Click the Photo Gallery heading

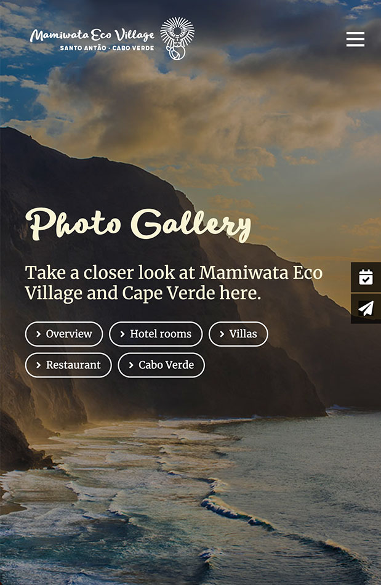[x=138, y=224]
